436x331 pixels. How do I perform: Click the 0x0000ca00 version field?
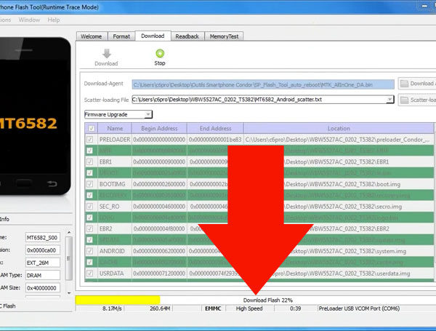coord(43,250)
